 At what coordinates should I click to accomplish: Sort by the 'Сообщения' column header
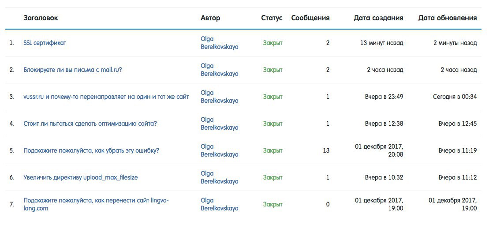pos(310,18)
